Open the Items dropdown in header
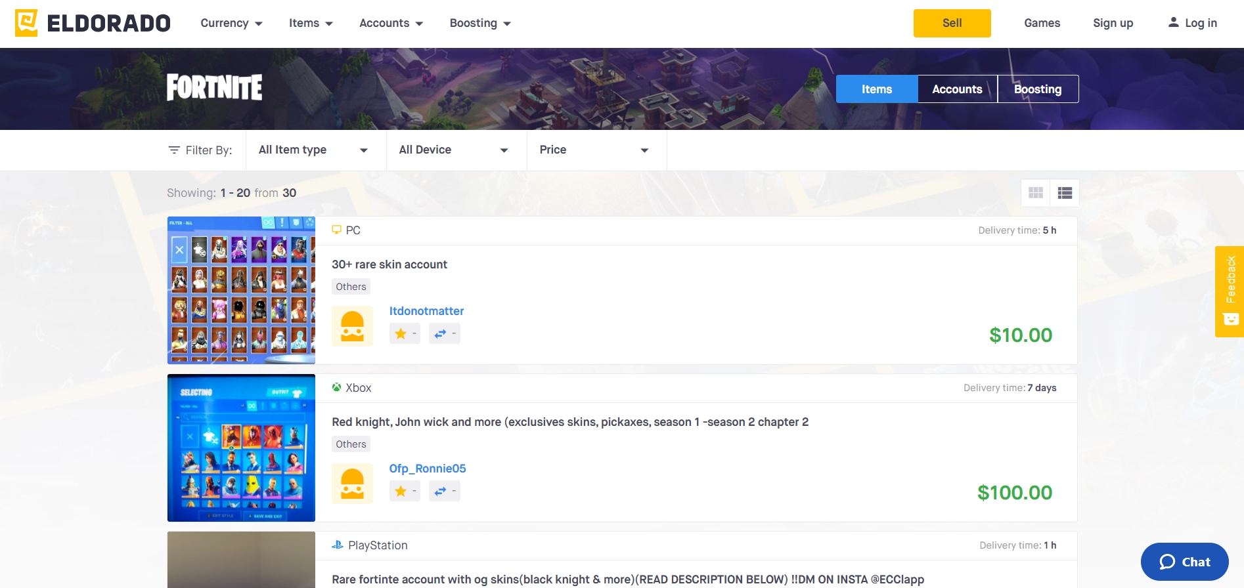This screenshot has height=588, width=1244. tap(311, 23)
